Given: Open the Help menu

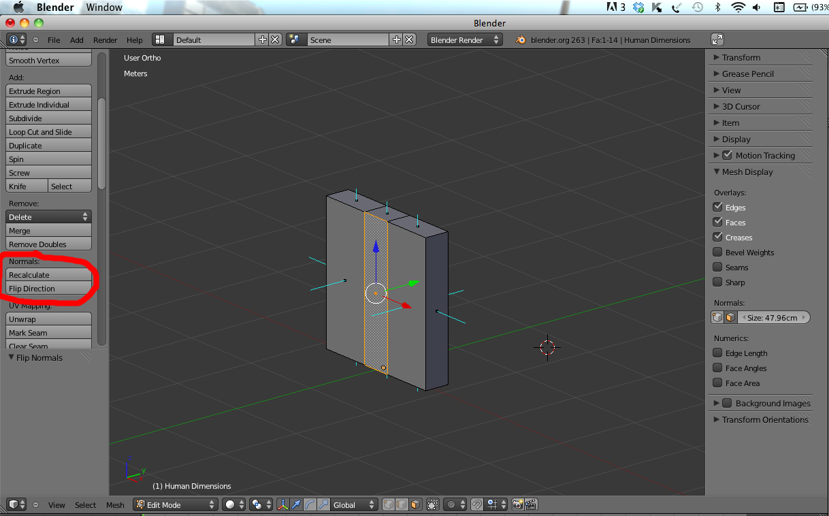Looking at the screenshot, I should coord(135,40).
